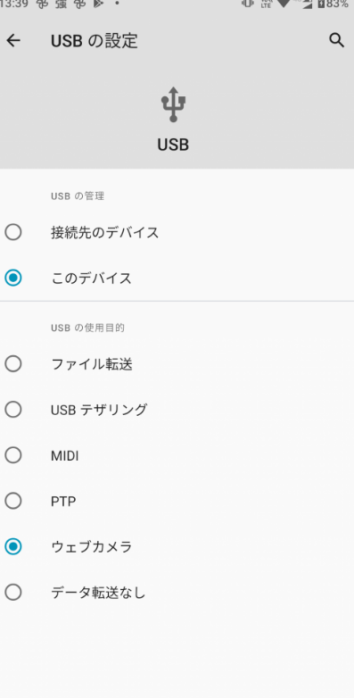Tap the vibrate mode status icon

(247, 3)
